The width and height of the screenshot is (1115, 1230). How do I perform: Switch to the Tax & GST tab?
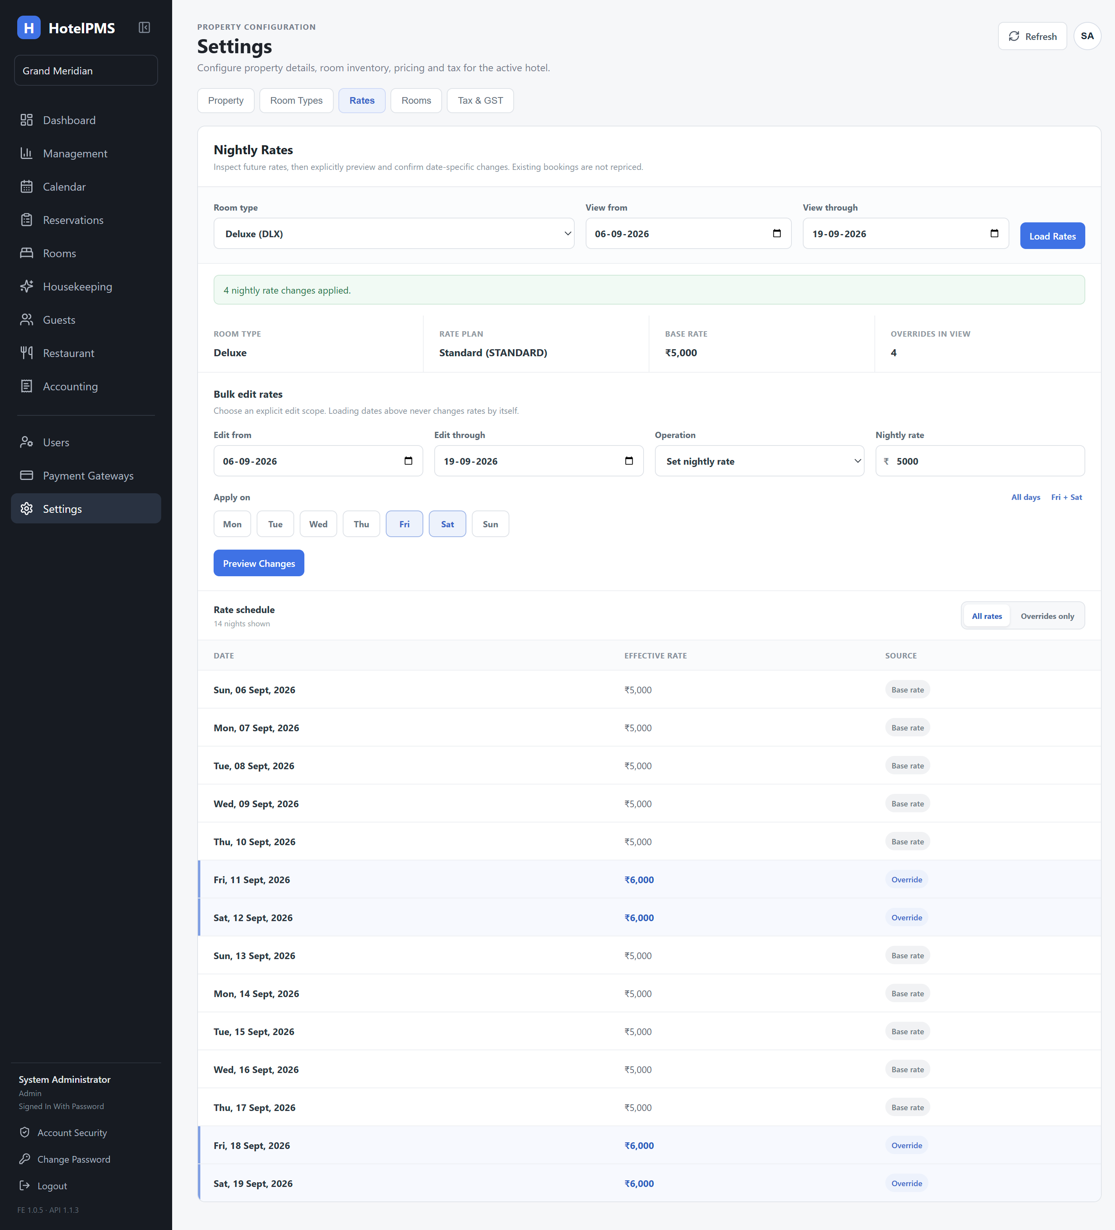coord(480,101)
